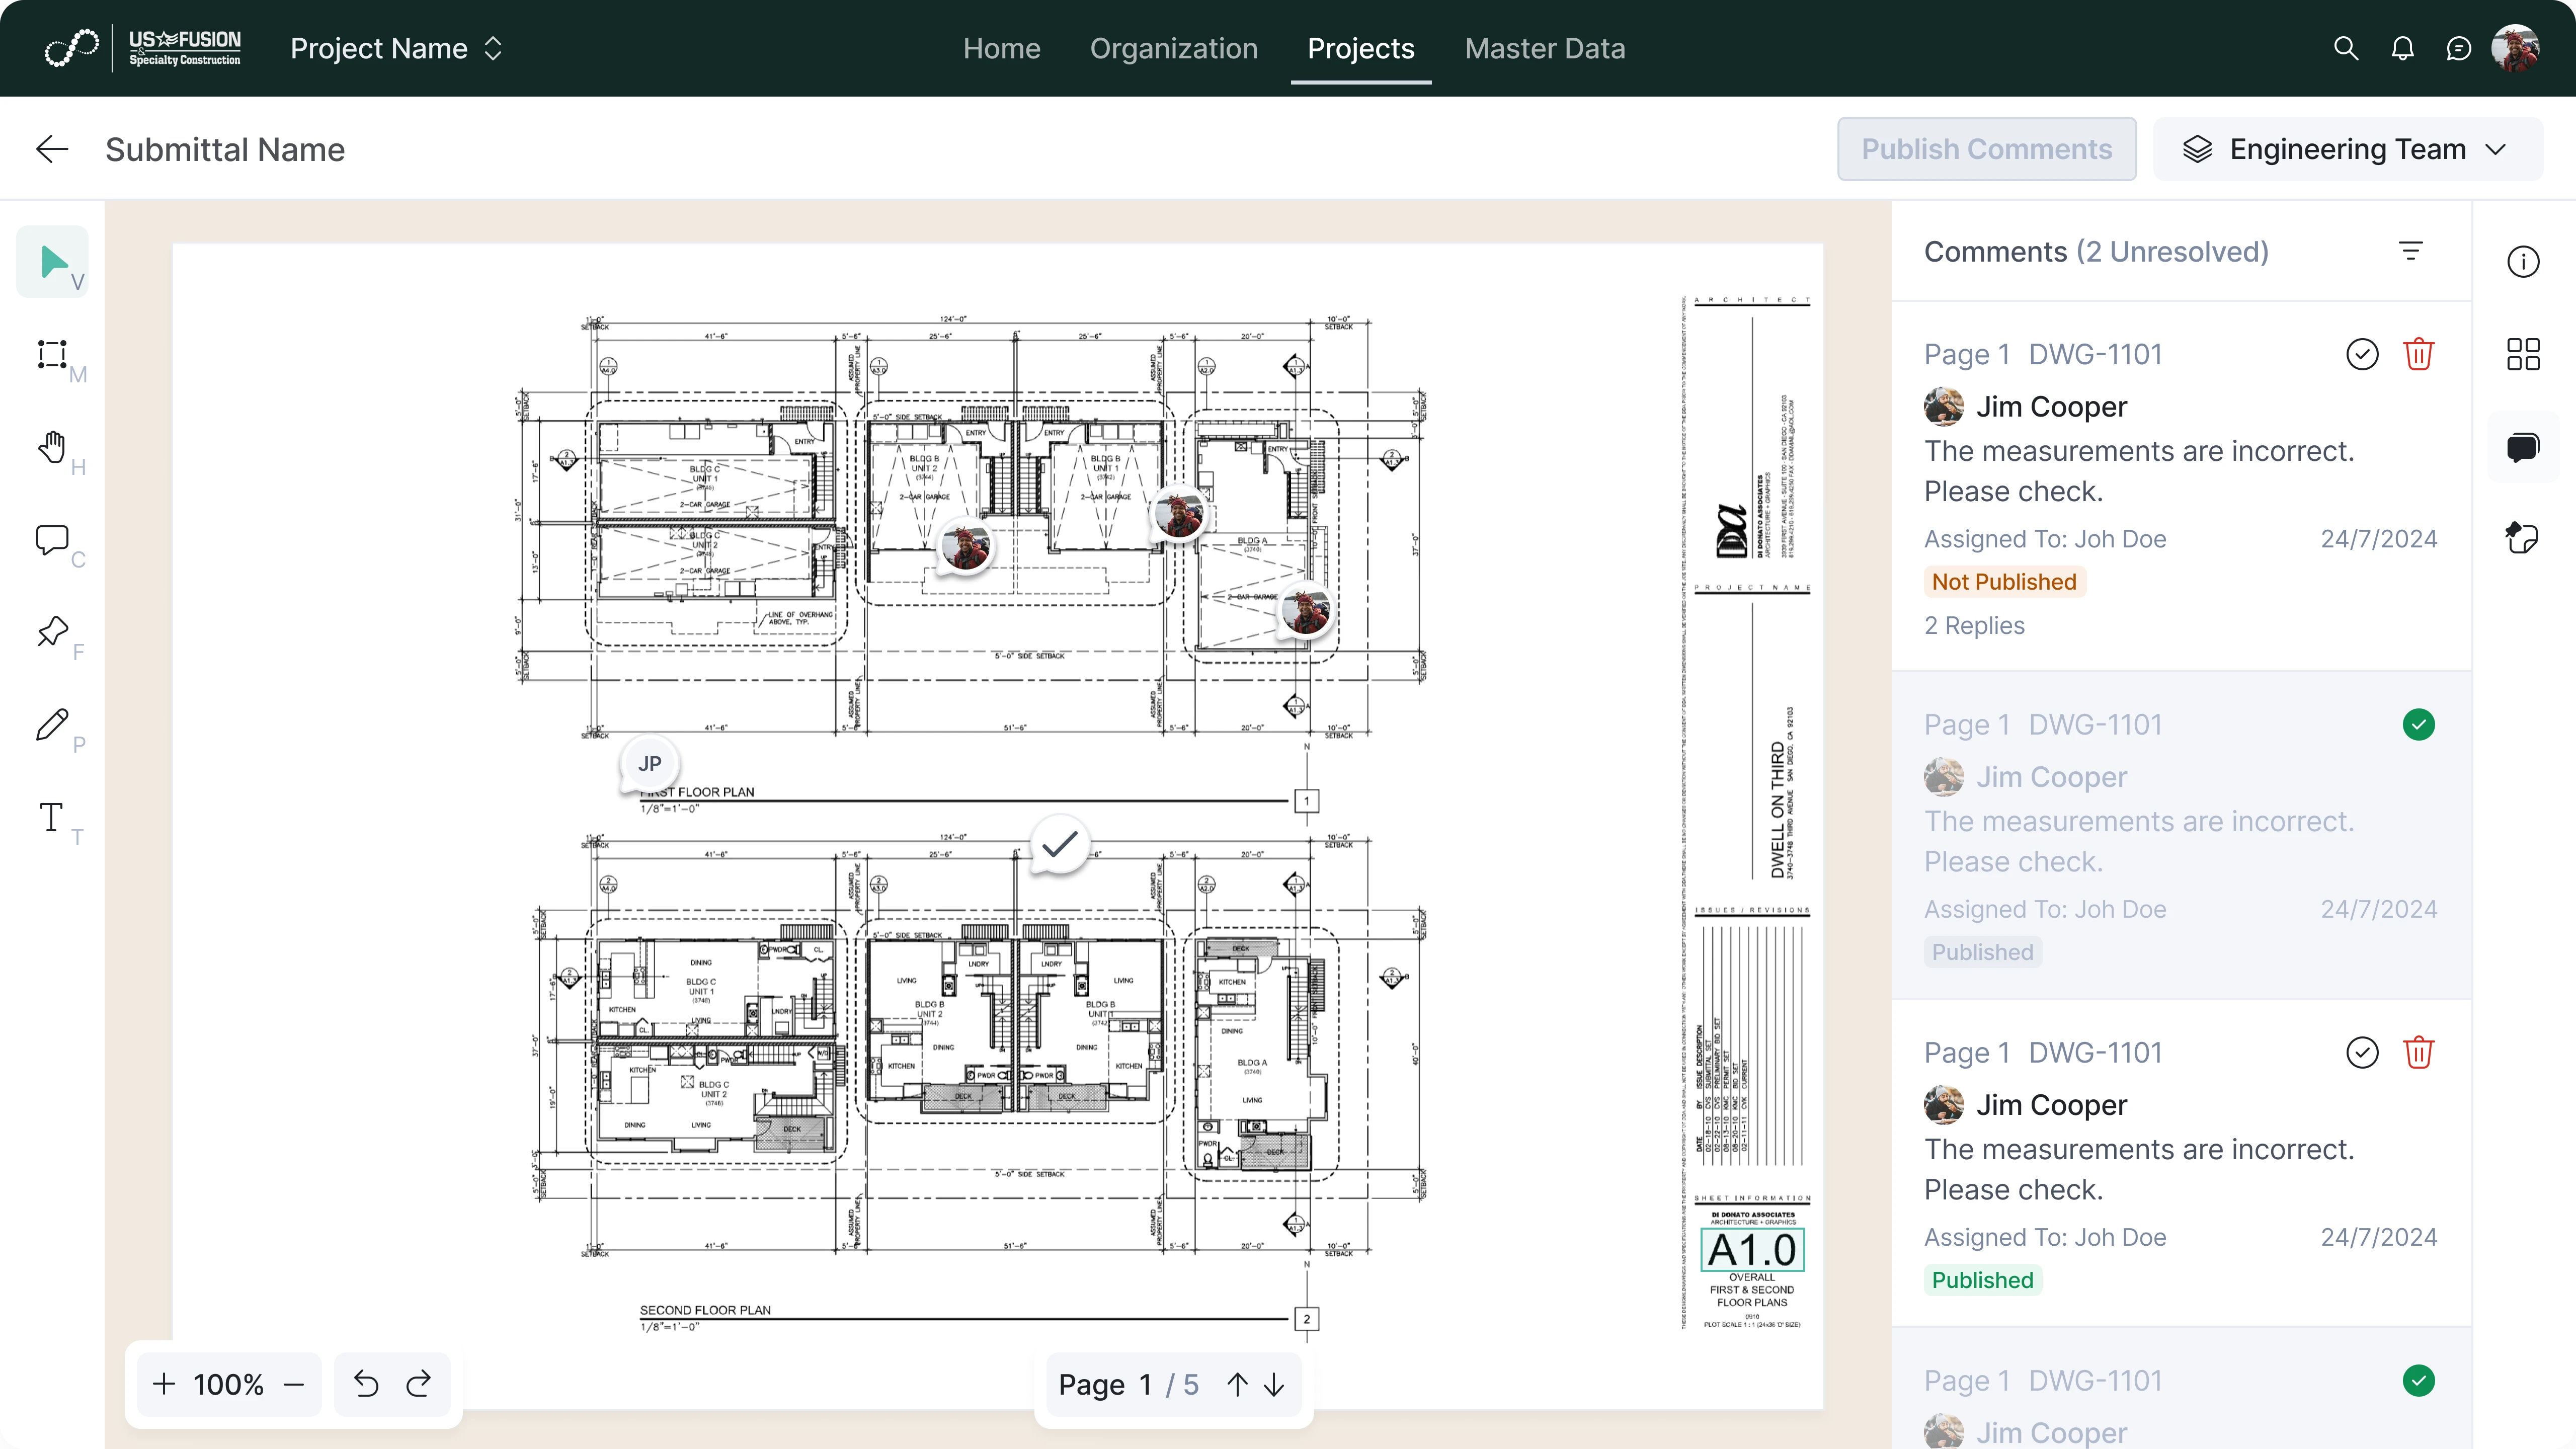Click the Publish Comments button
Image resolution: width=2576 pixels, height=1449 pixels.
pyautogui.click(x=1986, y=148)
